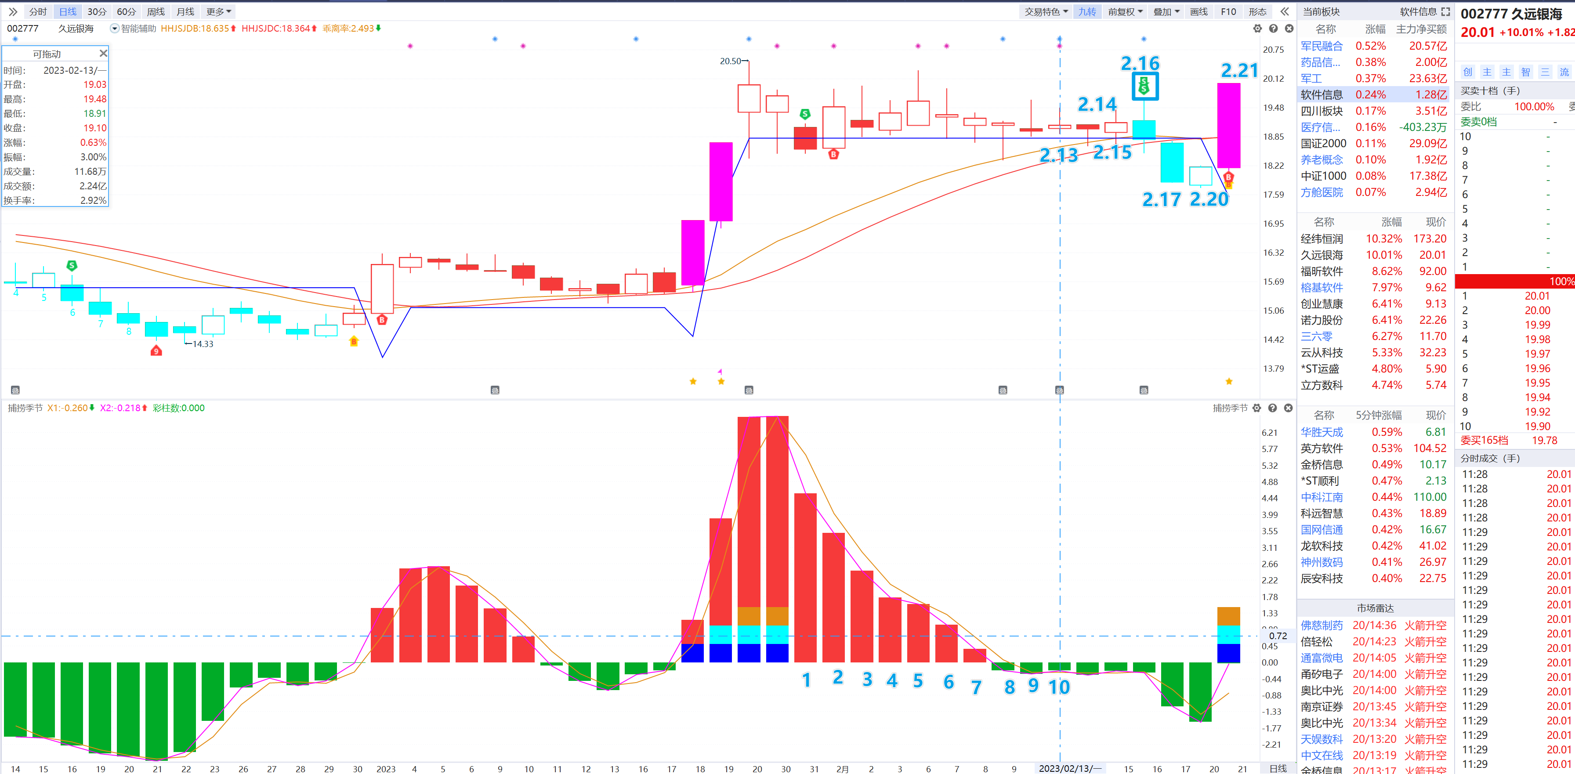The height and width of the screenshot is (774, 1575).
Task: Switch to the 月线 monthly tab
Action: [185, 11]
